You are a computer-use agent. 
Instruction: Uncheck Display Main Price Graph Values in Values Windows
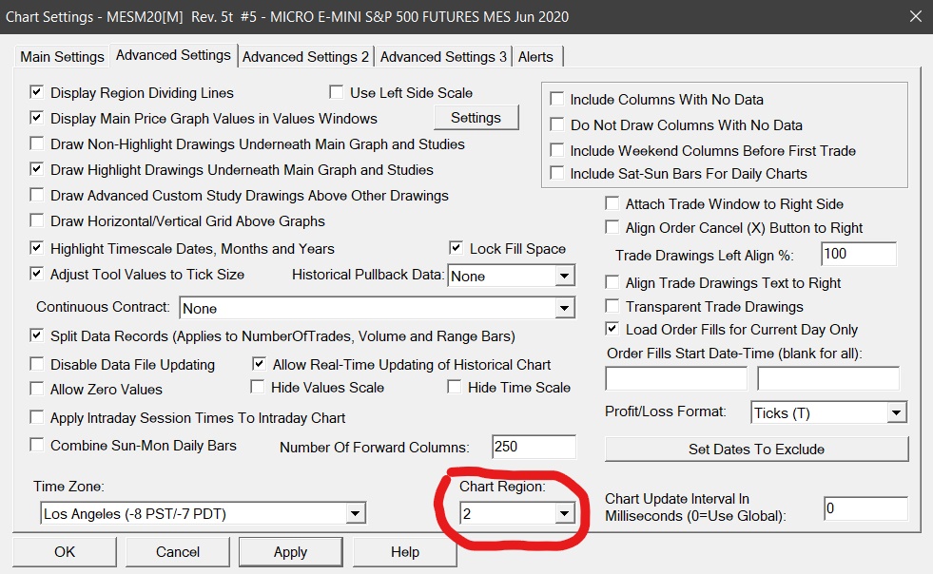coord(37,118)
